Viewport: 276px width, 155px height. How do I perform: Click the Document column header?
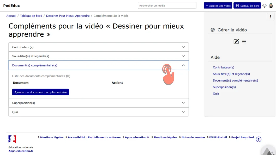(x=21, y=83)
